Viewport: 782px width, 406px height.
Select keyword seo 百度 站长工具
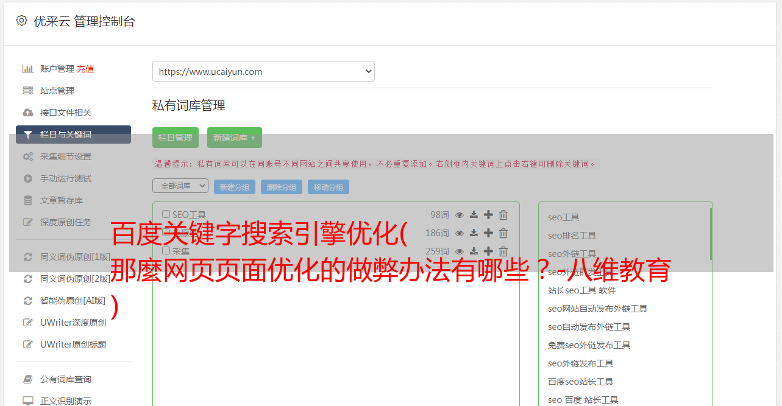pos(583,400)
